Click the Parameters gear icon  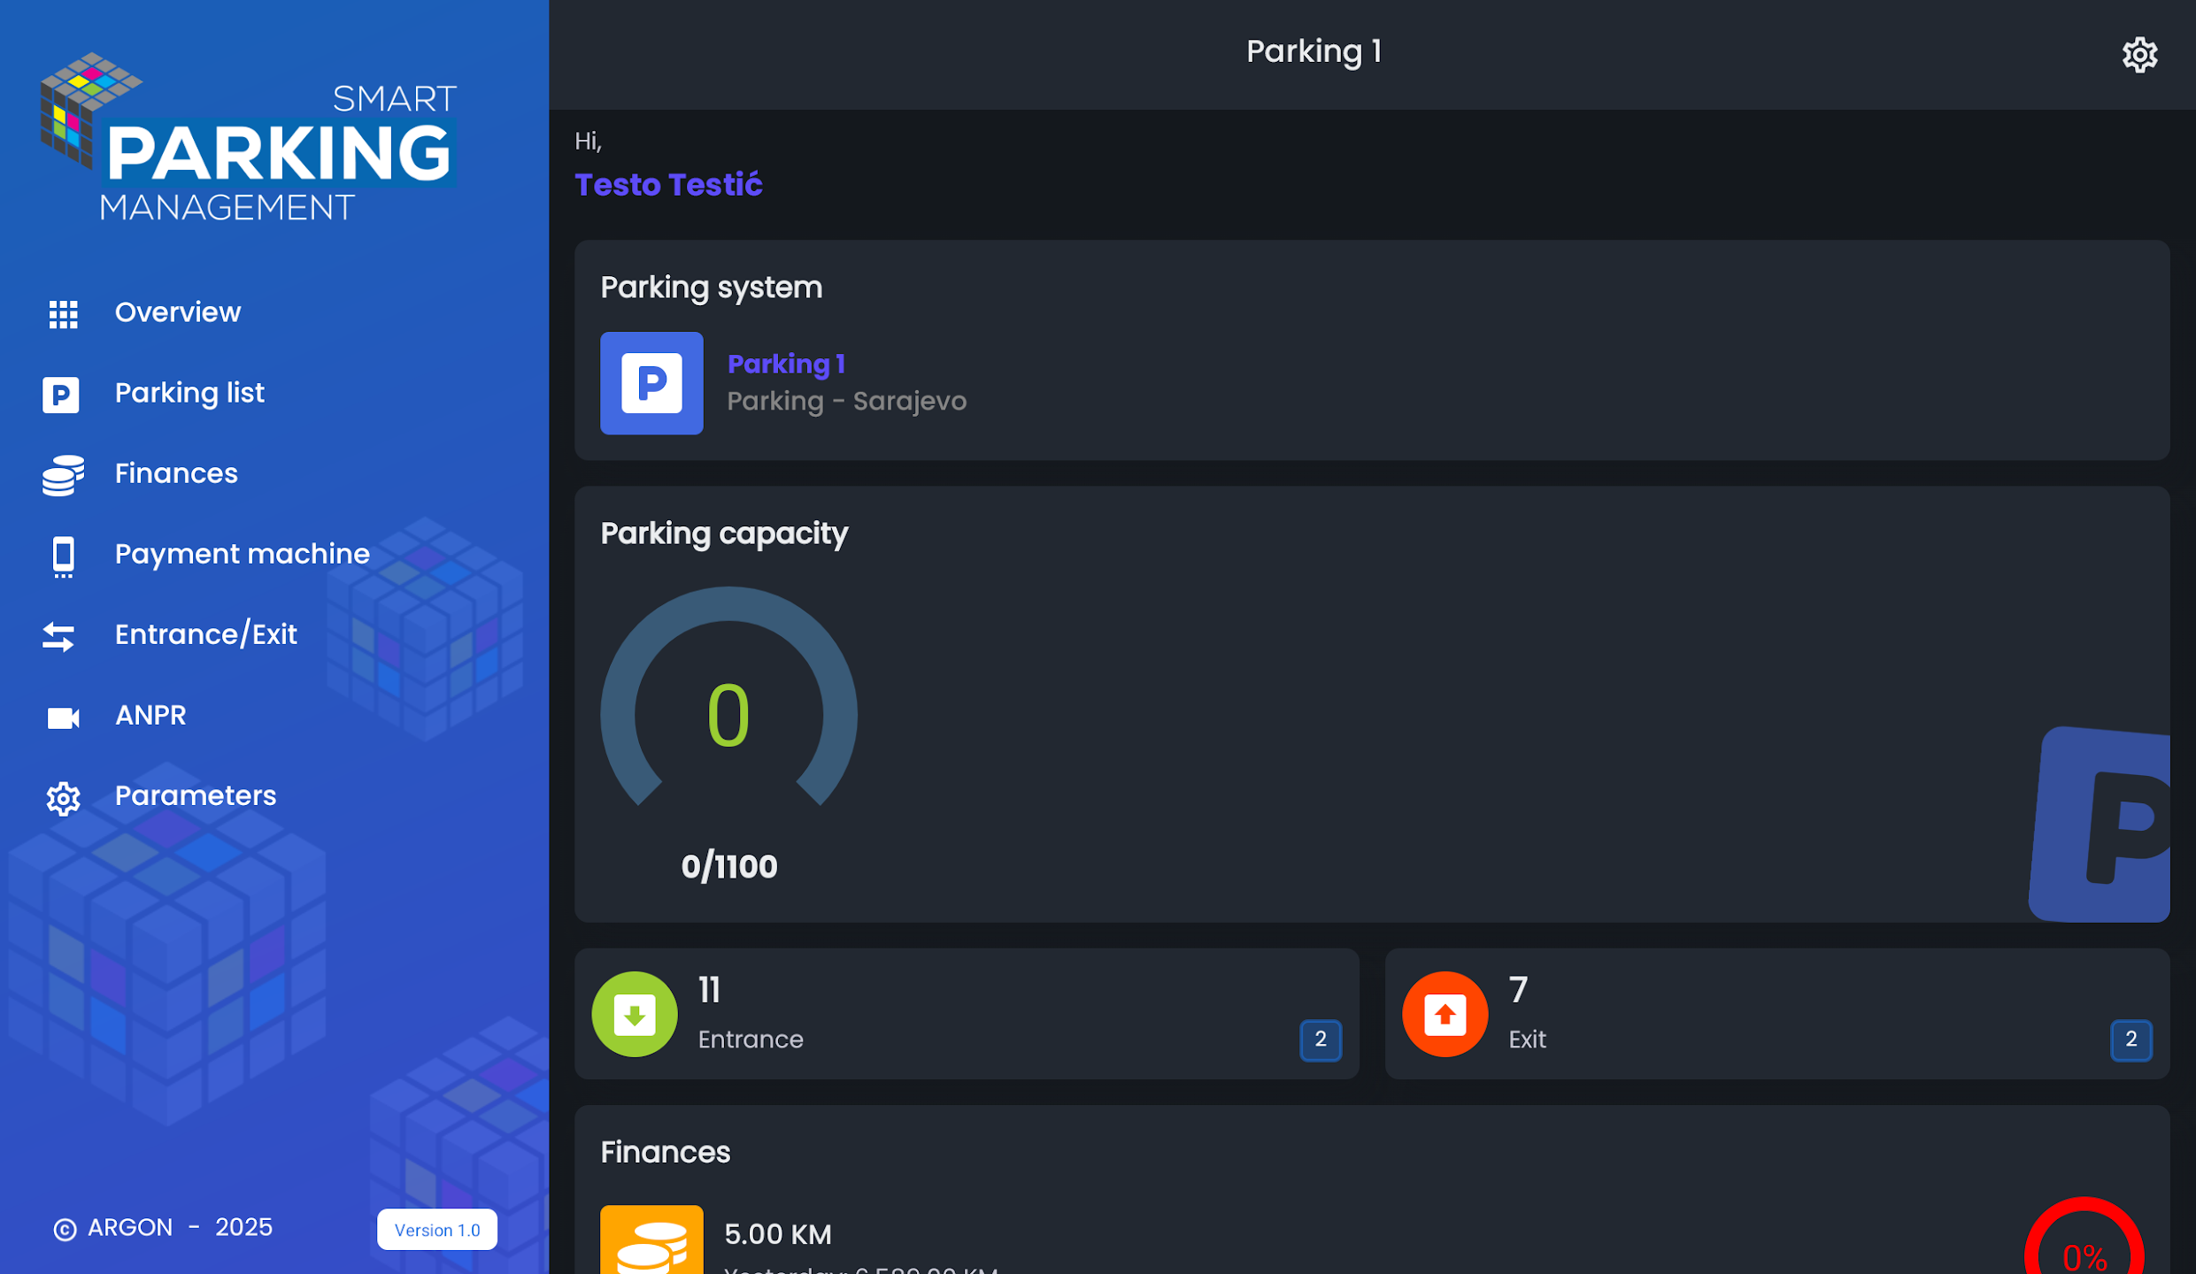tap(63, 798)
